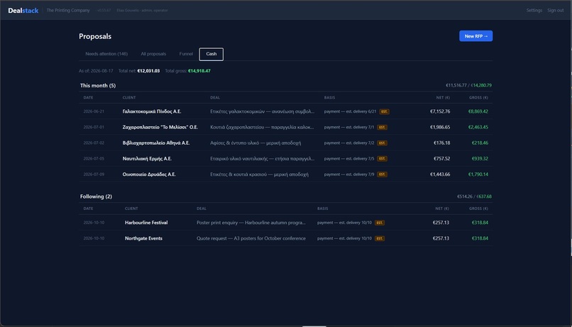Open deal Quote request — A3 posters for October
This screenshot has height=327, width=572.
[x=251, y=238]
